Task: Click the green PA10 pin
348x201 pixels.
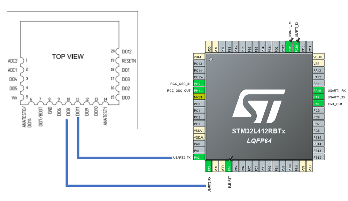Action: click(319, 91)
